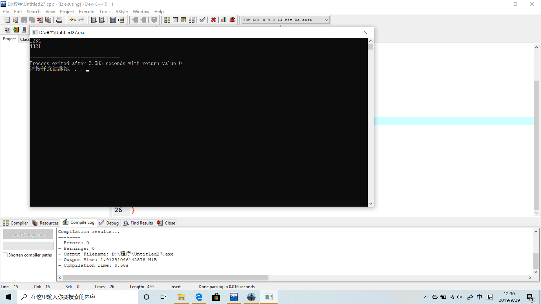This screenshot has height=304, width=541.
Task: Click the Open file toolbar icon
Action: click(x=15, y=20)
